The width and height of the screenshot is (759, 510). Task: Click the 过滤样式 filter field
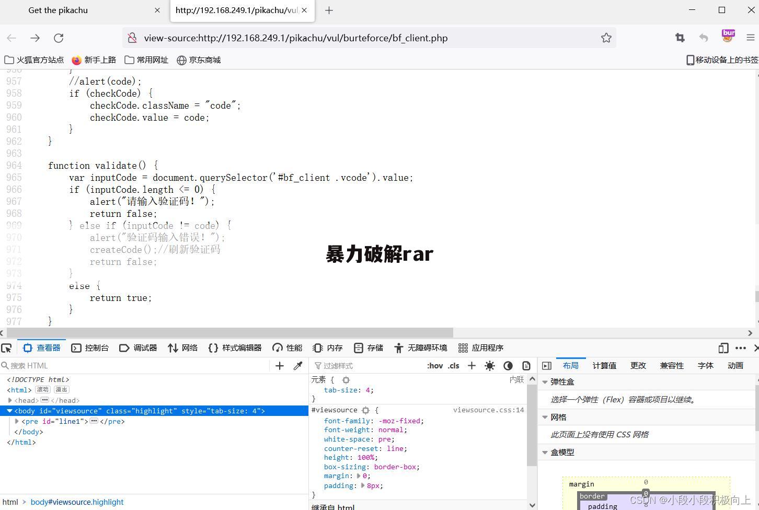coord(366,366)
